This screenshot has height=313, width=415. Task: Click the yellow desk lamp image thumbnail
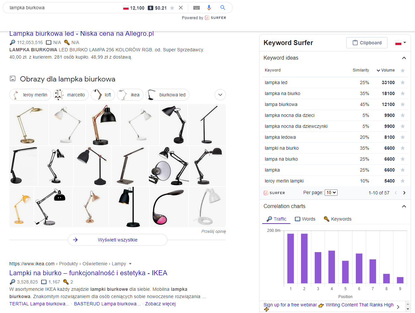pos(21,207)
